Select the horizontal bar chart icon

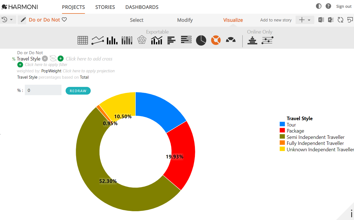[x=171, y=40]
